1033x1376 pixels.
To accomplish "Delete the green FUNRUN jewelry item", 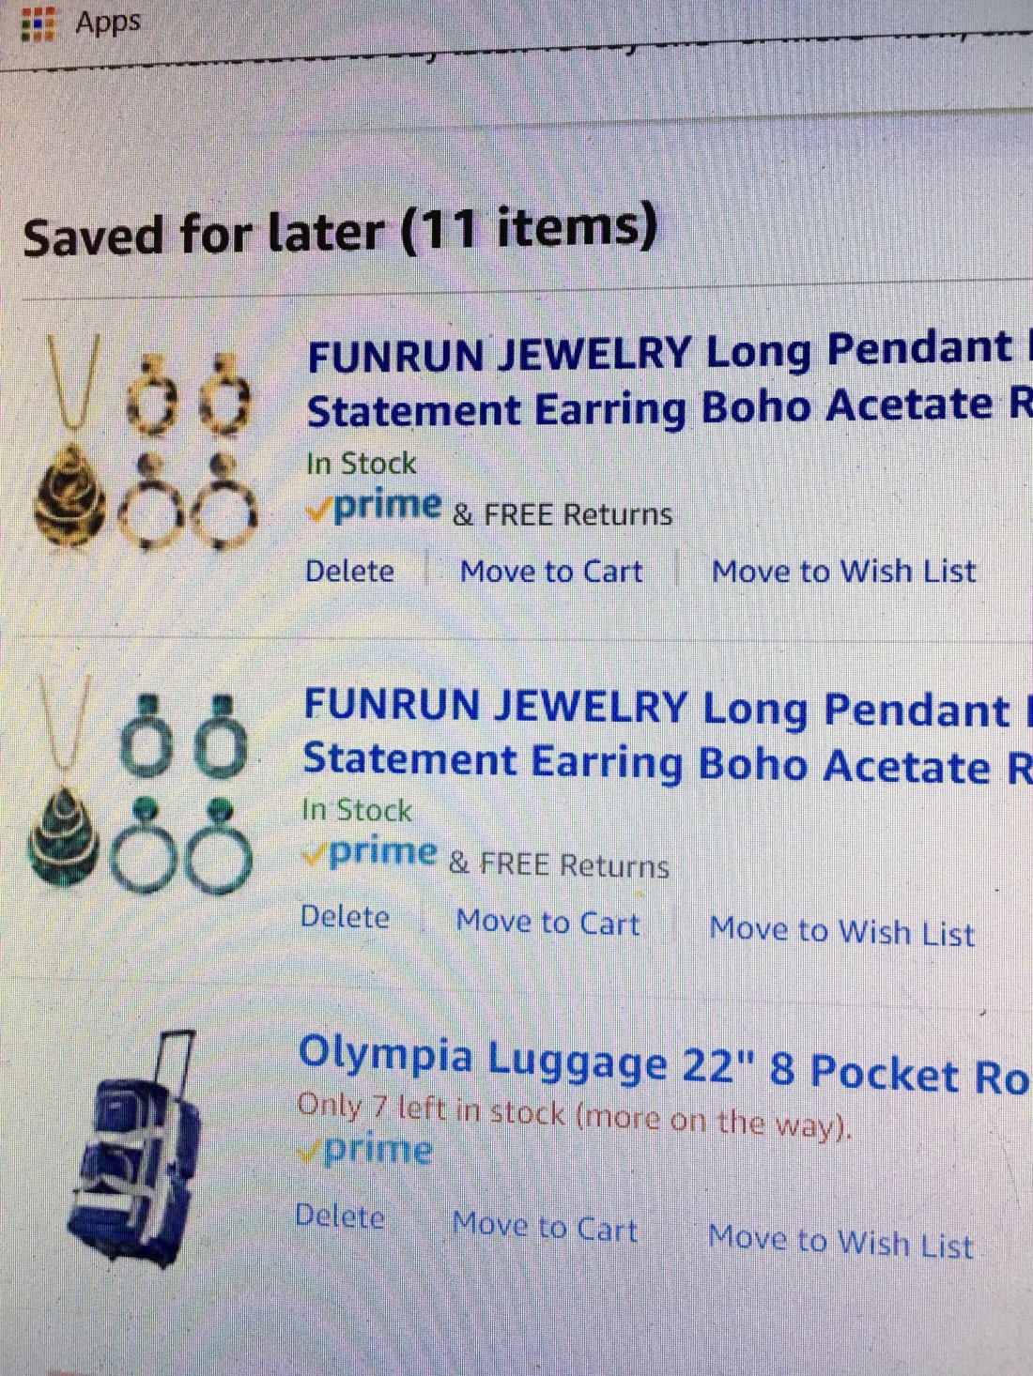I will coord(345,916).
